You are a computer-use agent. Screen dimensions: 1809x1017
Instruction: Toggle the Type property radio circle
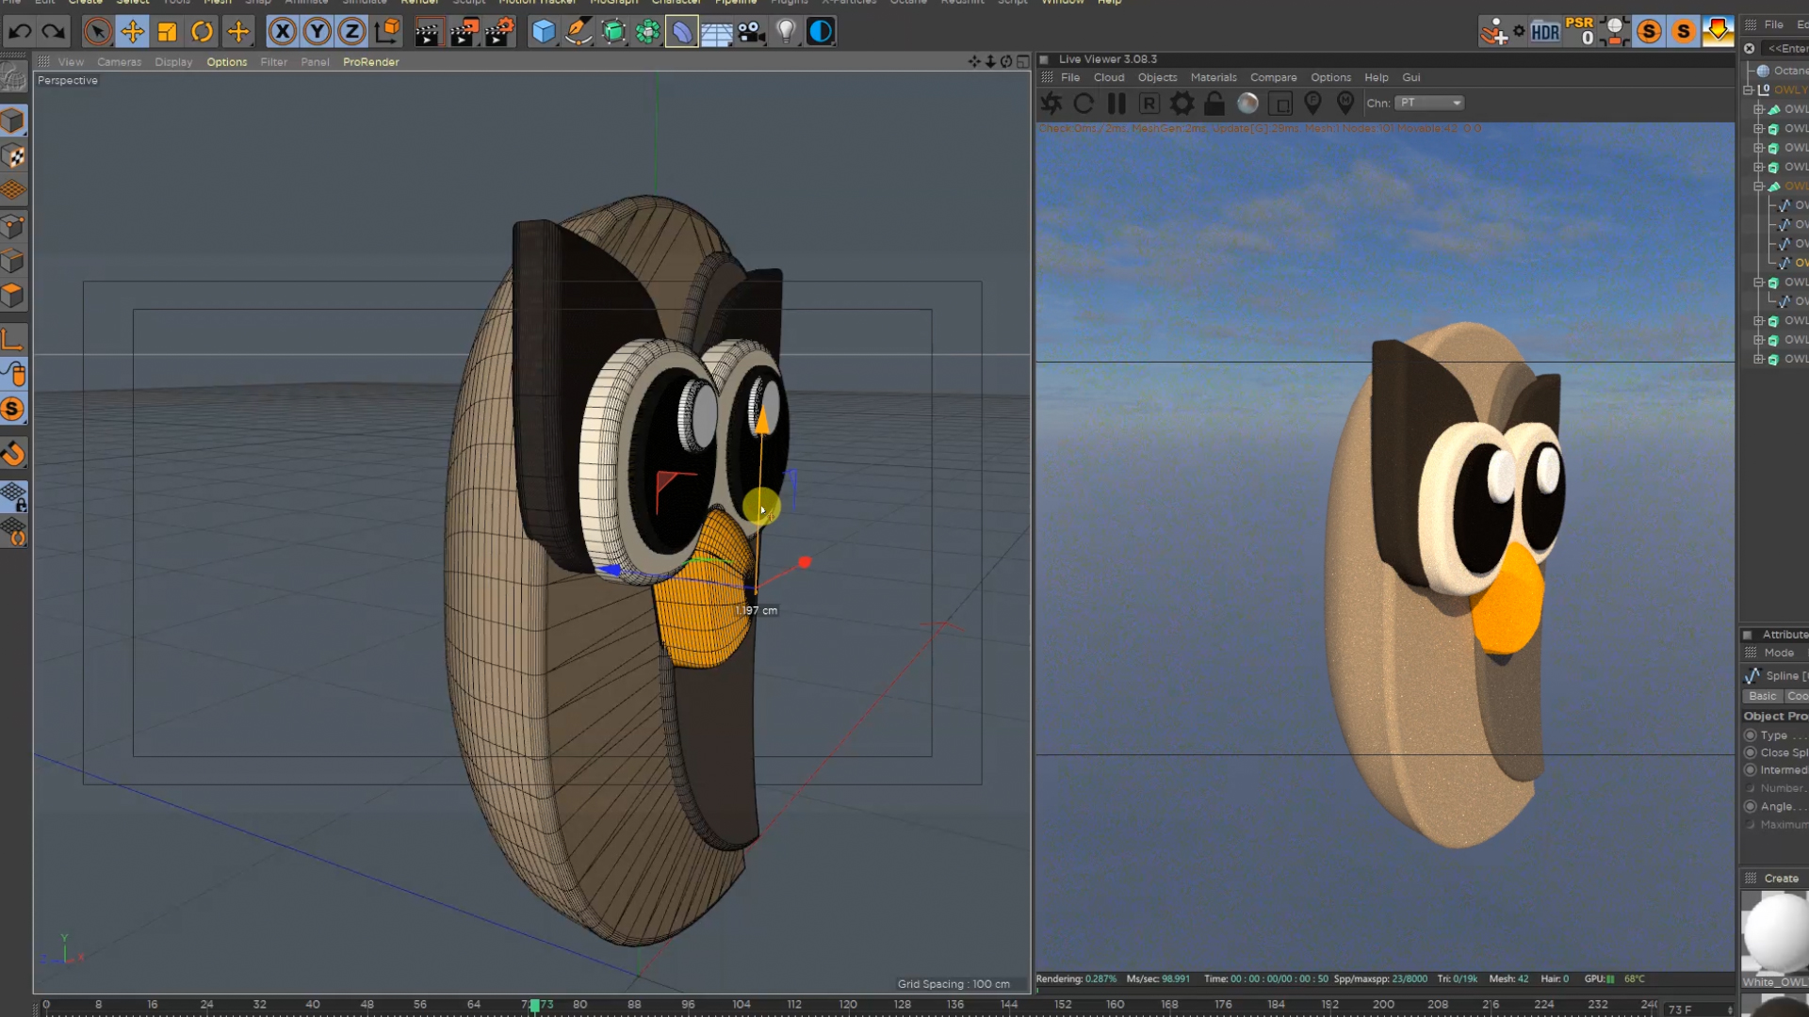pos(1751,735)
